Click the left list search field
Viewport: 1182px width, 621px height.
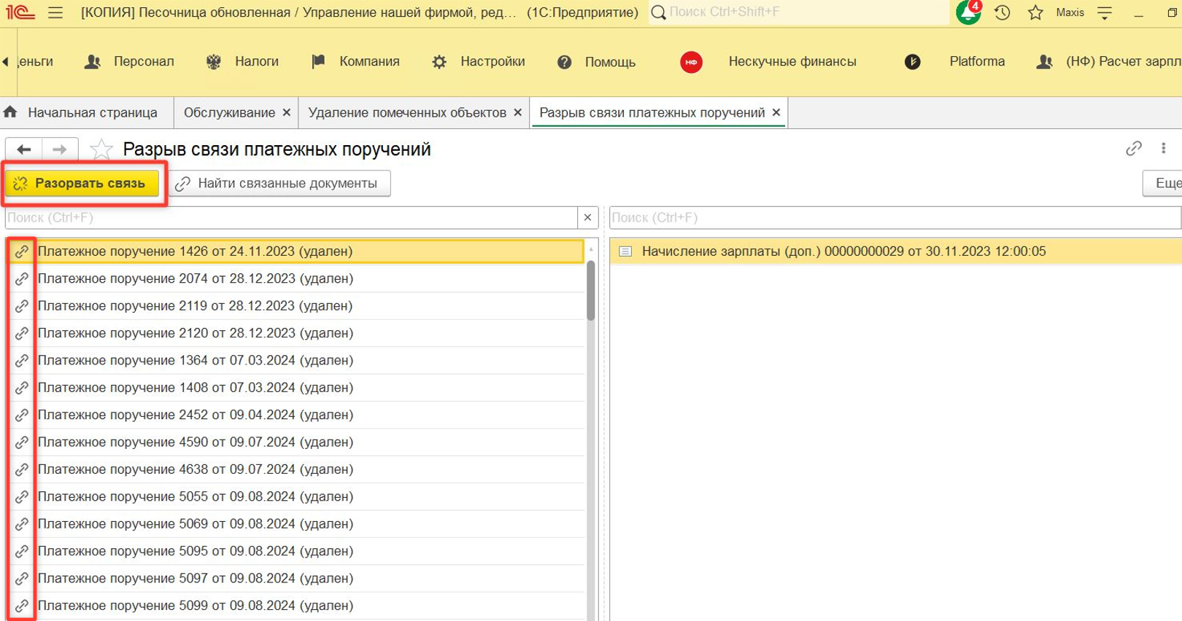pos(290,217)
